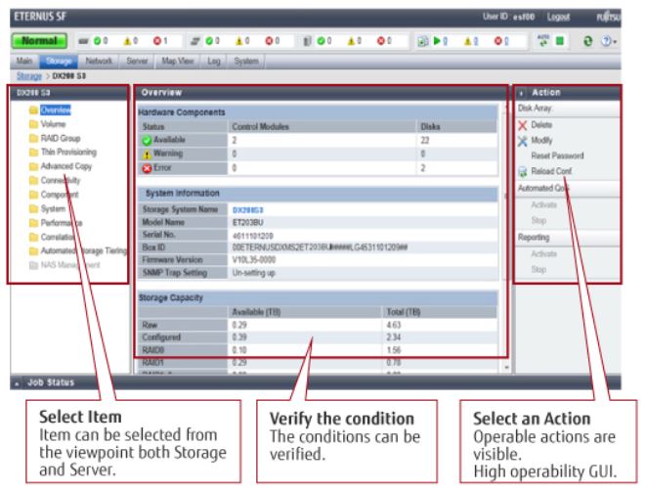
Task: Click the Error status row in Hardware Components
Action: tap(318, 168)
